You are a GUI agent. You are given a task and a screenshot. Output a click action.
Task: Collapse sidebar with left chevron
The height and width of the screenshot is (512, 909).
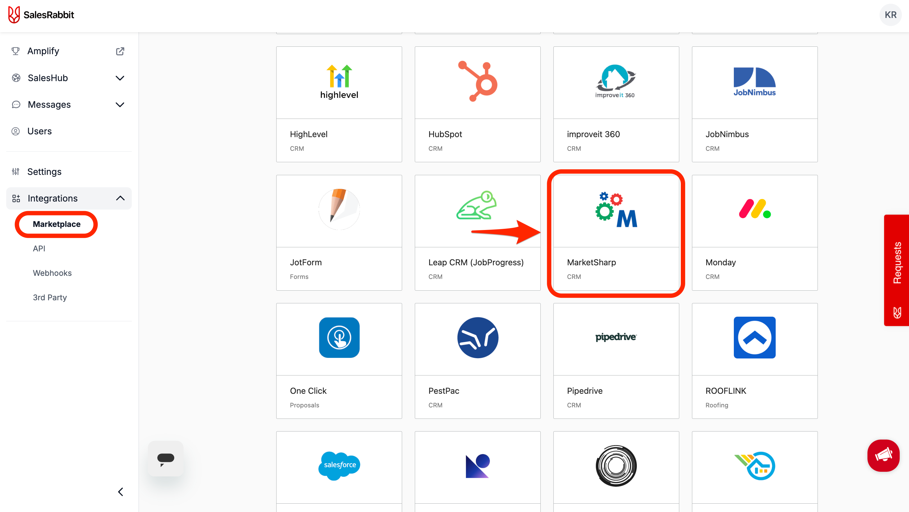pos(121,492)
